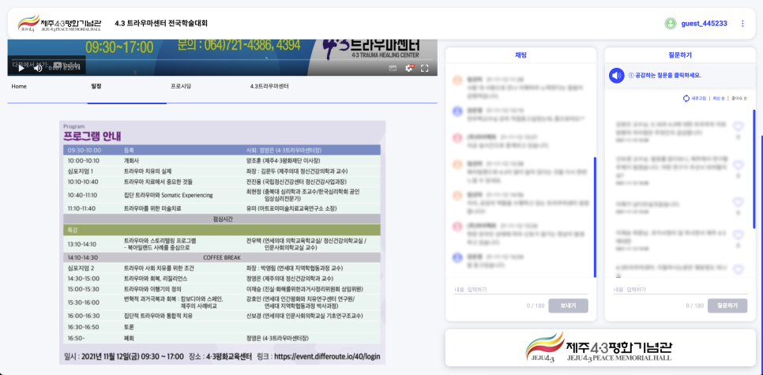The height and width of the screenshot is (375, 763).
Task: Click the chat panel scrollbar
Action: 595,216
